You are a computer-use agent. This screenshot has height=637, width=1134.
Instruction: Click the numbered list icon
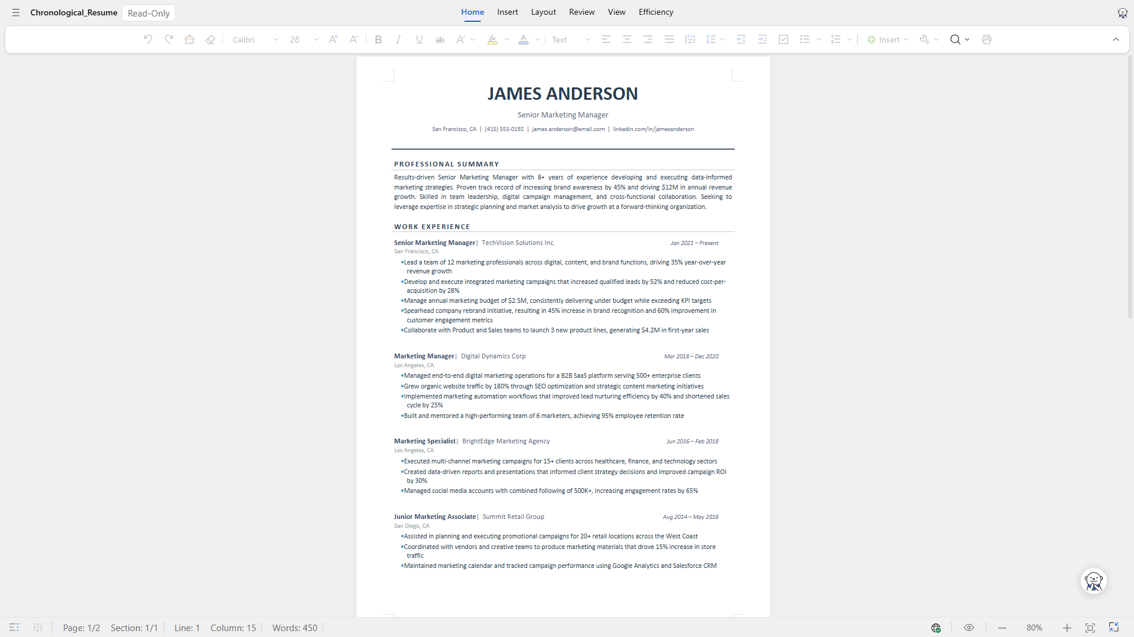click(836, 40)
